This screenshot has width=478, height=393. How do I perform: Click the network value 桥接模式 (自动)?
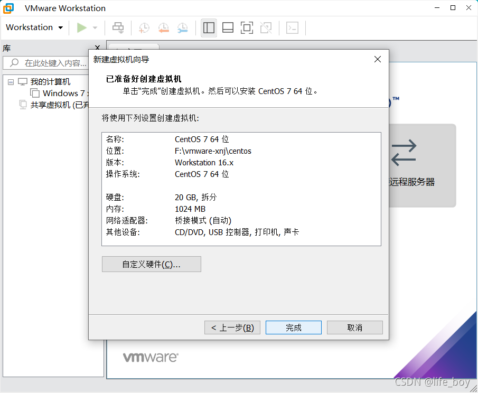[203, 220]
